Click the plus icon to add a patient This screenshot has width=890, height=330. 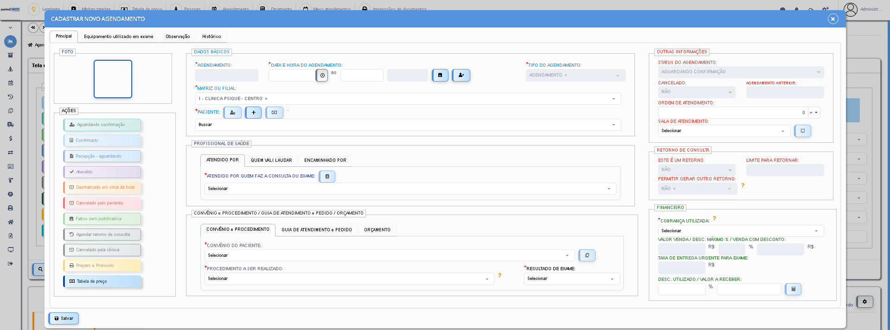(x=253, y=113)
